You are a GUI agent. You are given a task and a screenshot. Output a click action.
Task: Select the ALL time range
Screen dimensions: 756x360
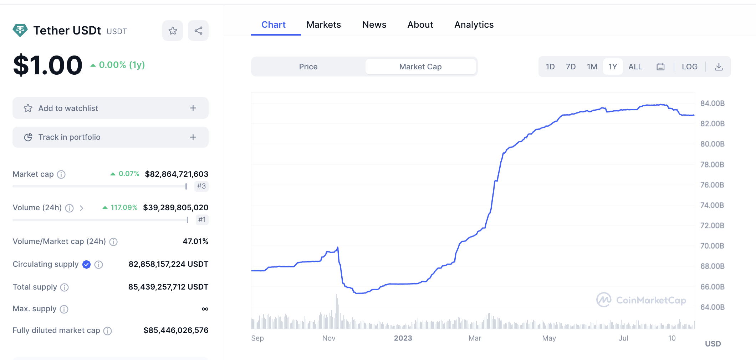635,67
